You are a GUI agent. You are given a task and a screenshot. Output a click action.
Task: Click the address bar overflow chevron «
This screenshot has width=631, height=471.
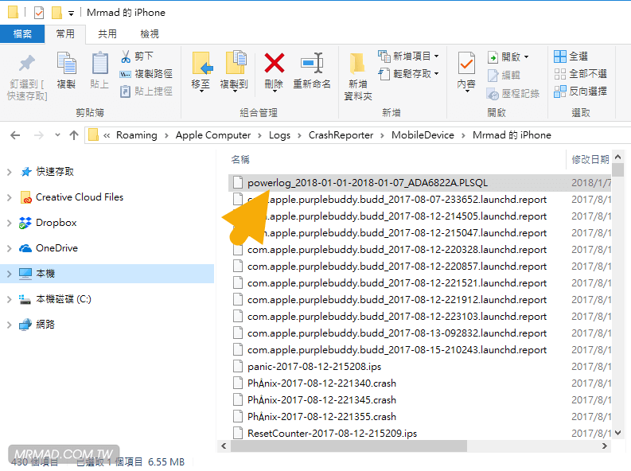tap(107, 135)
